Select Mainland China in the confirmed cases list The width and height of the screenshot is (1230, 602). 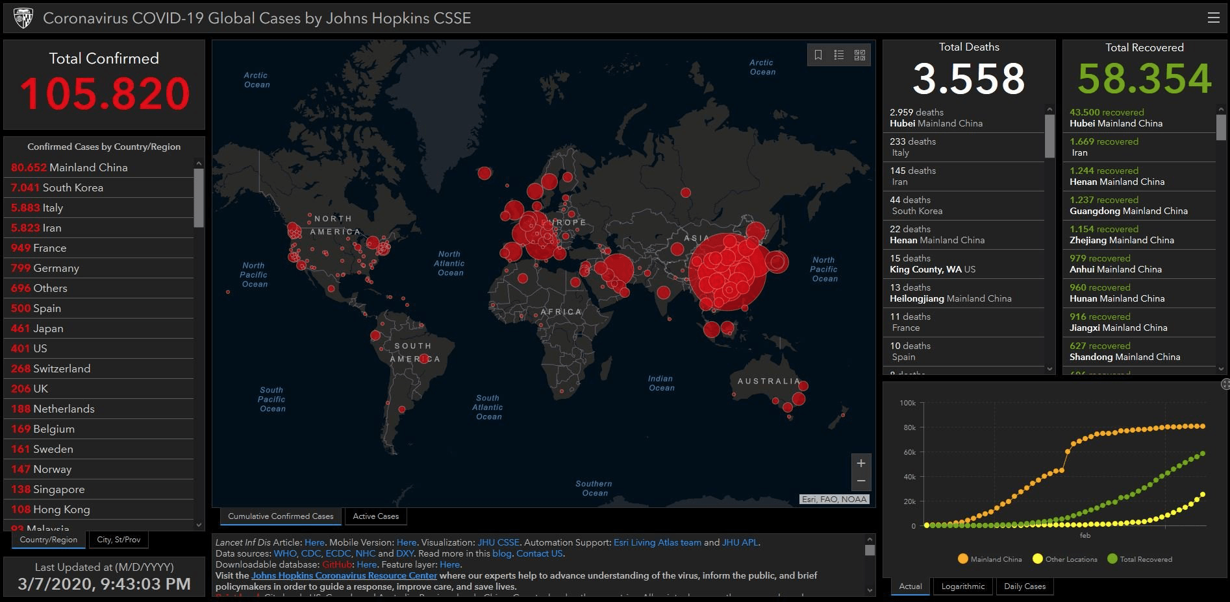tap(99, 167)
